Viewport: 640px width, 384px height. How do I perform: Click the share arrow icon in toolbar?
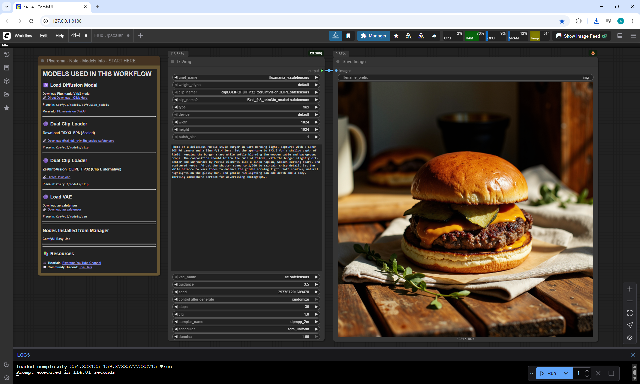coord(434,36)
